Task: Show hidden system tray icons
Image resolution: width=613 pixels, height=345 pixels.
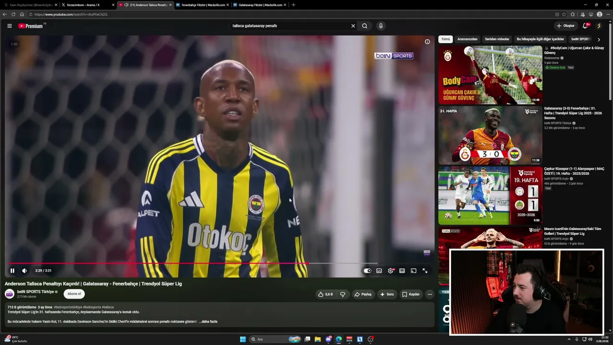Action: coord(569,339)
